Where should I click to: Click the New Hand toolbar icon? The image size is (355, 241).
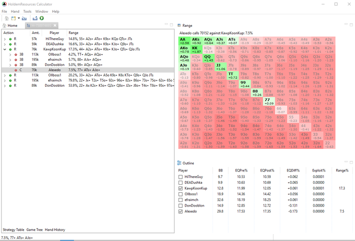(x=14, y=18)
